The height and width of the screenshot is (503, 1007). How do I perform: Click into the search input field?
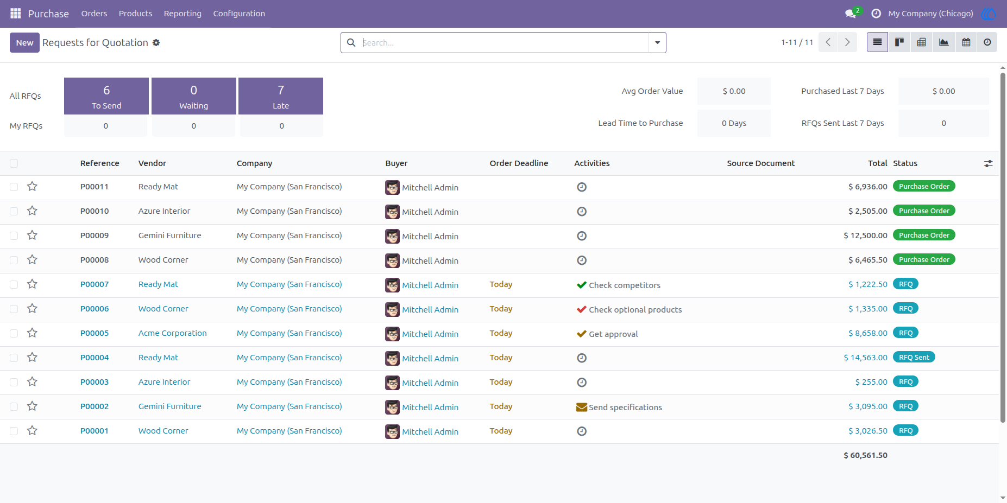pos(504,42)
